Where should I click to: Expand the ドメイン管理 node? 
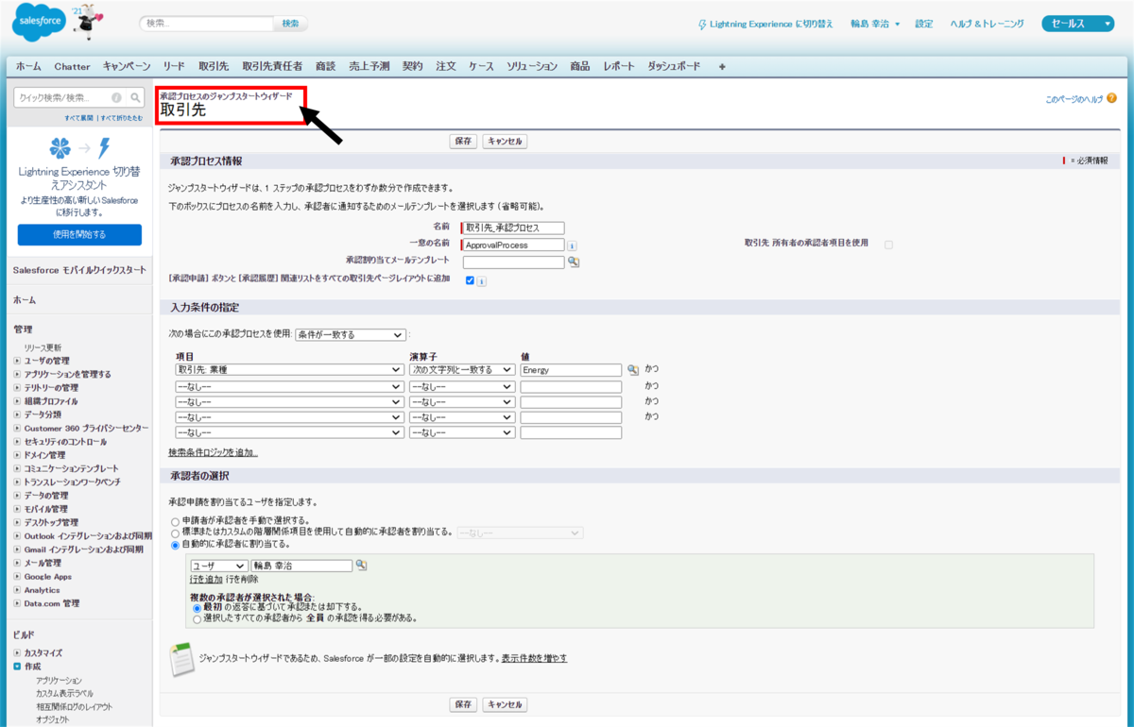click(x=17, y=455)
